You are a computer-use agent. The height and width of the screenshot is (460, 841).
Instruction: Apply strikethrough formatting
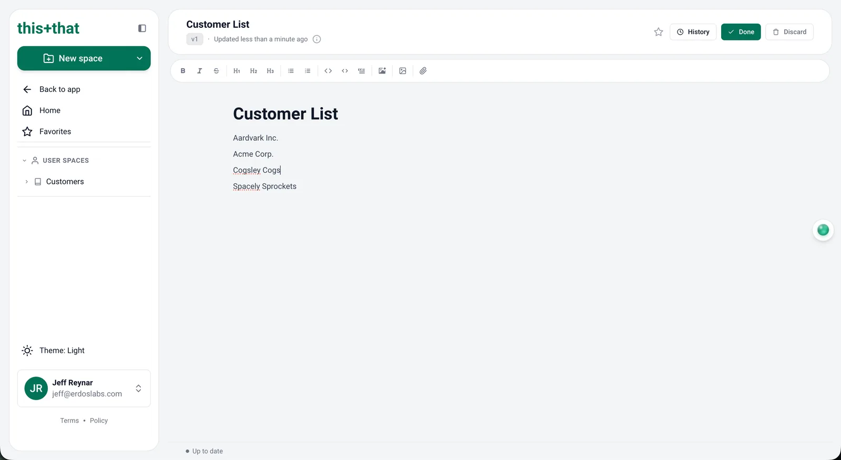tap(217, 71)
